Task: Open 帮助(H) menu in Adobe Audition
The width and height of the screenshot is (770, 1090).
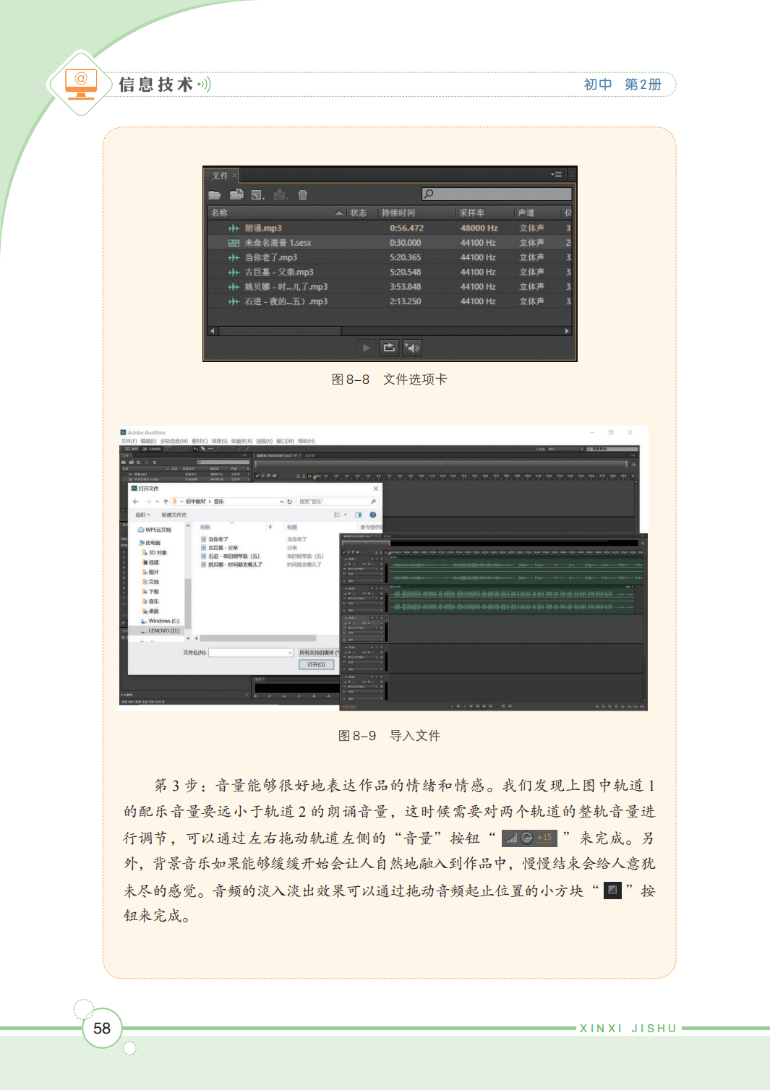Action: point(307,441)
